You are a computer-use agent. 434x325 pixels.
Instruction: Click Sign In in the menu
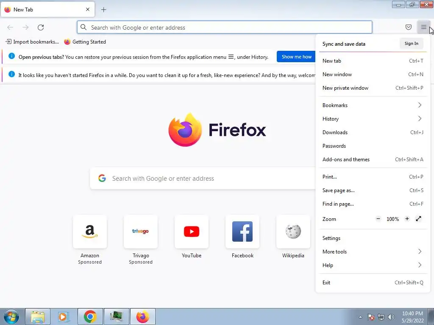[411, 44]
